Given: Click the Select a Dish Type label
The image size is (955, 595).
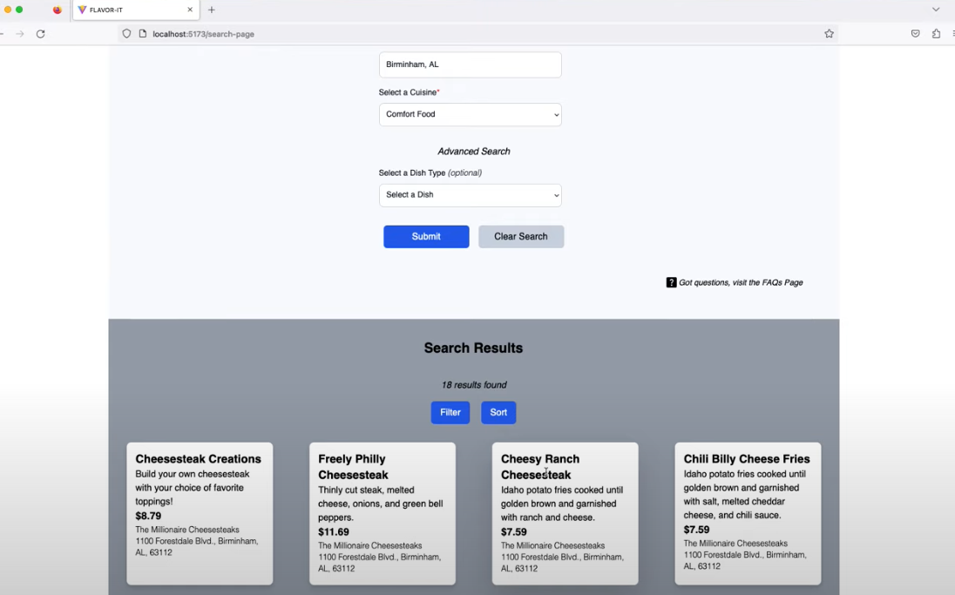Looking at the screenshot, I should [x=430, y=173].
